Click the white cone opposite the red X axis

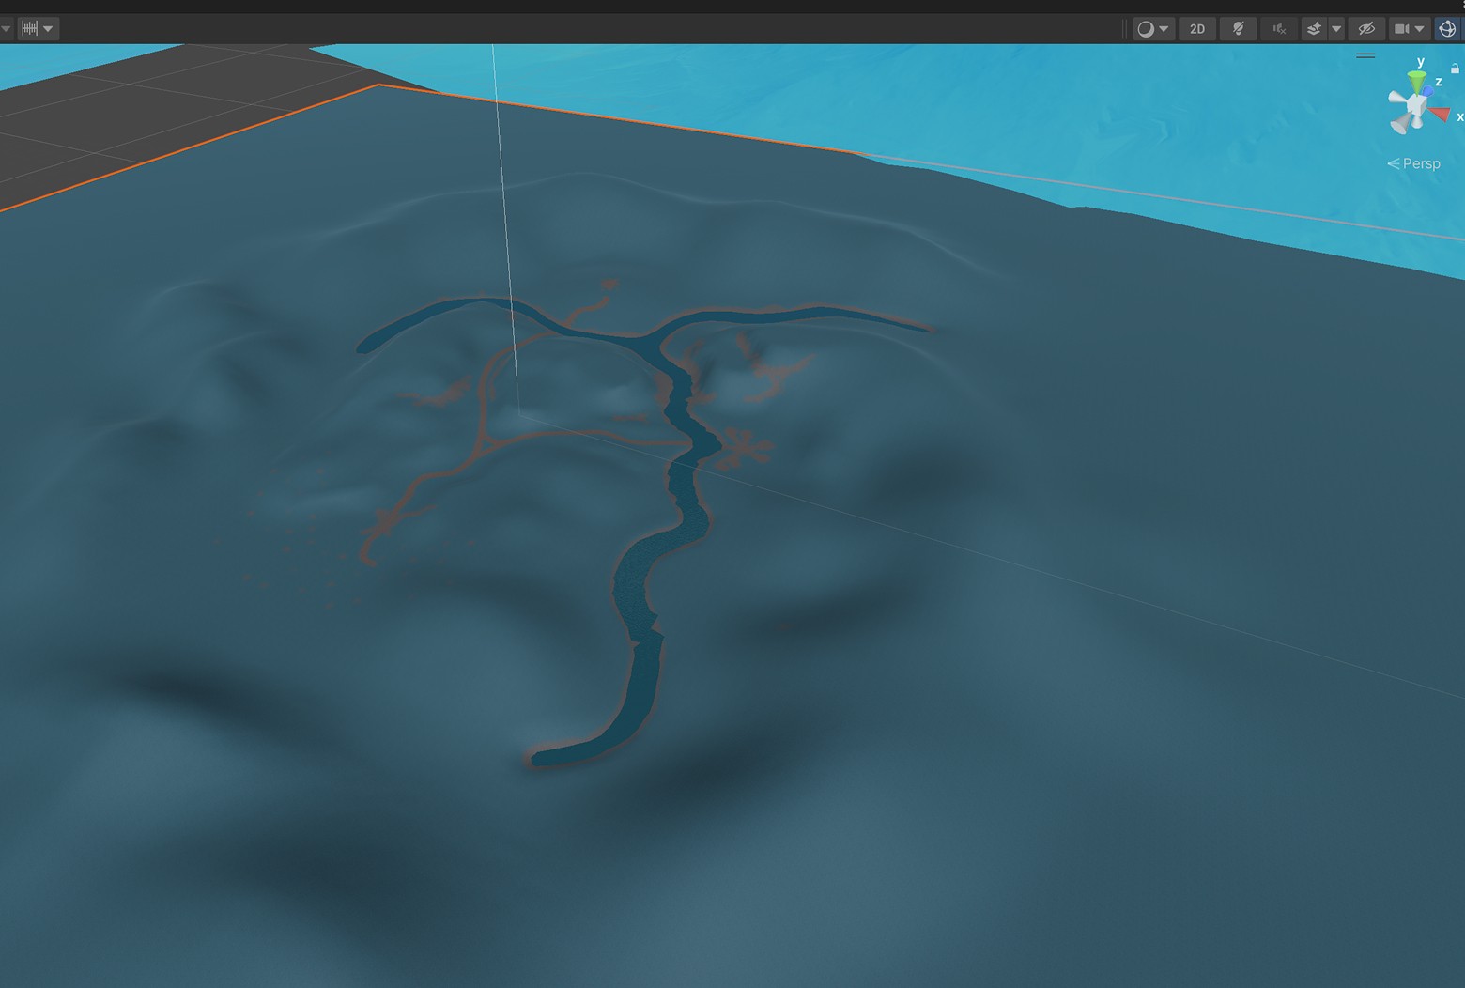(x=1396, y=98)
